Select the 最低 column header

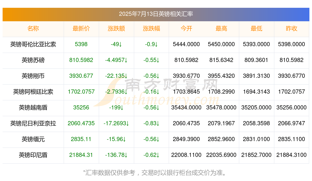(256, 29)
